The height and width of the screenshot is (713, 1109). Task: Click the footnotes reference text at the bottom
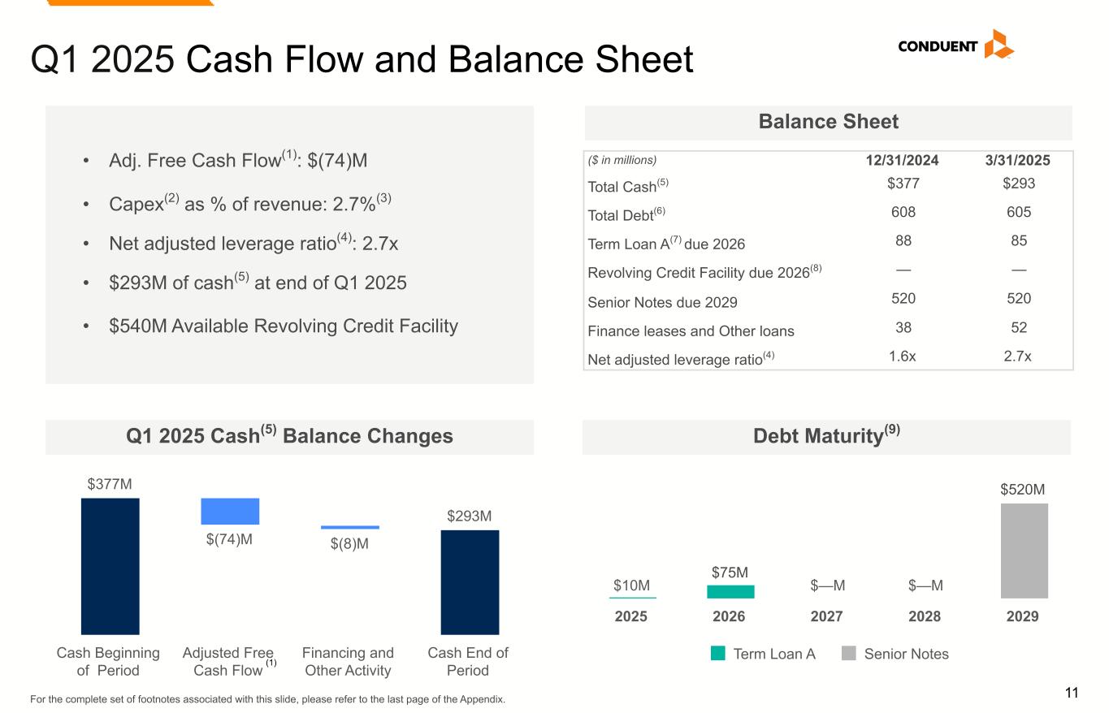point(267,699)
